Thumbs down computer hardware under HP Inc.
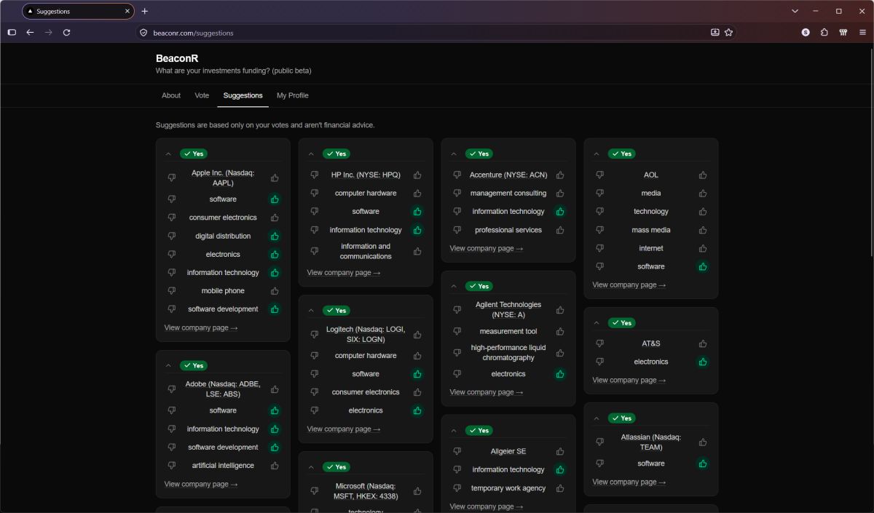The image size is (874, 513). click(315, 194)
